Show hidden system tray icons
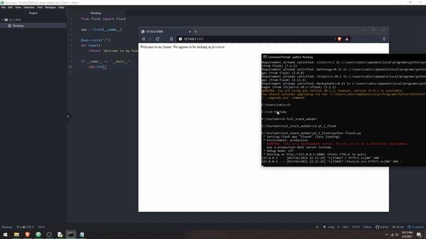426x239 pixels. 387,234
